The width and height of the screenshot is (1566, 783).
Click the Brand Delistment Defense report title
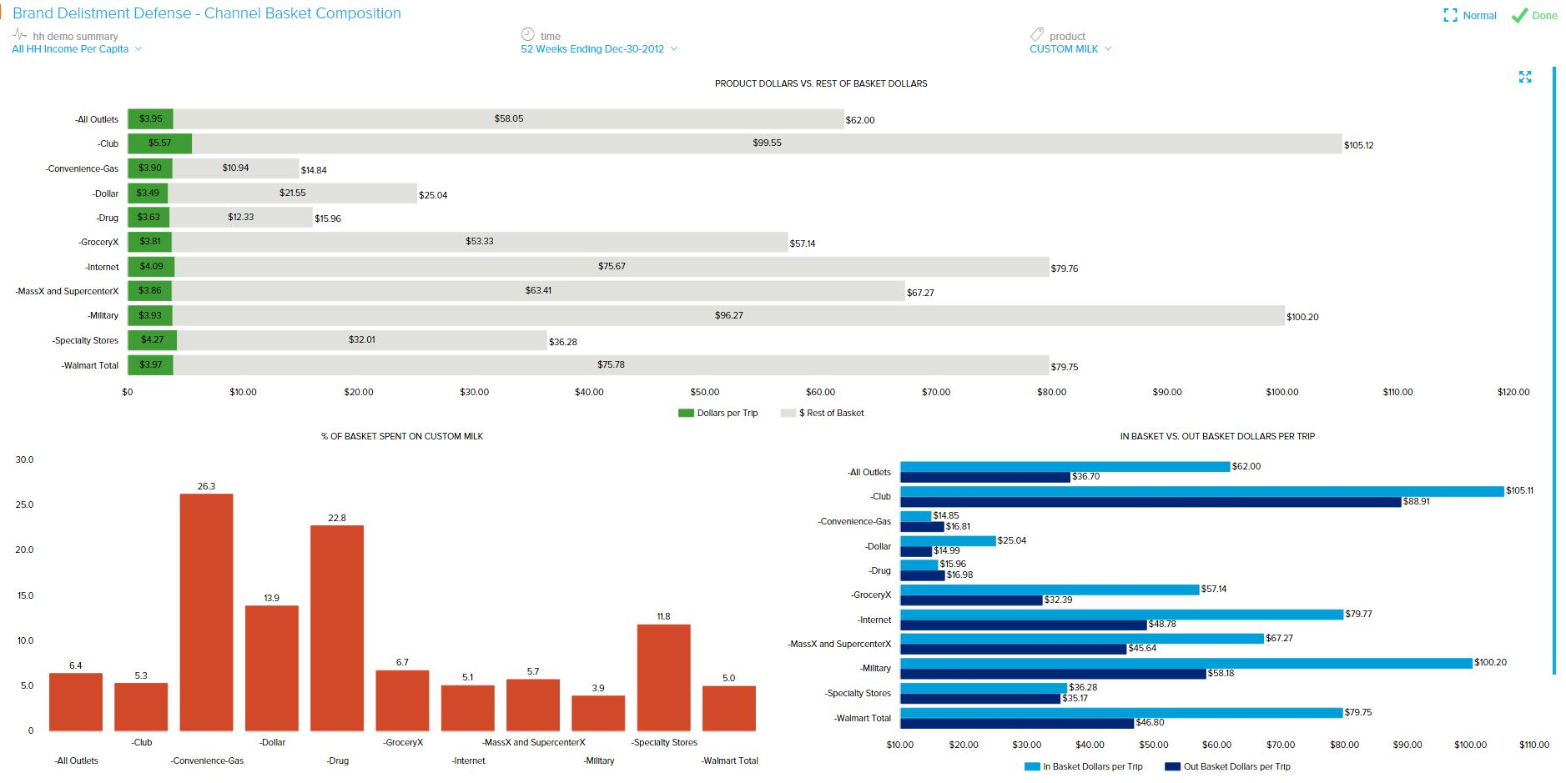pos(207,13)
